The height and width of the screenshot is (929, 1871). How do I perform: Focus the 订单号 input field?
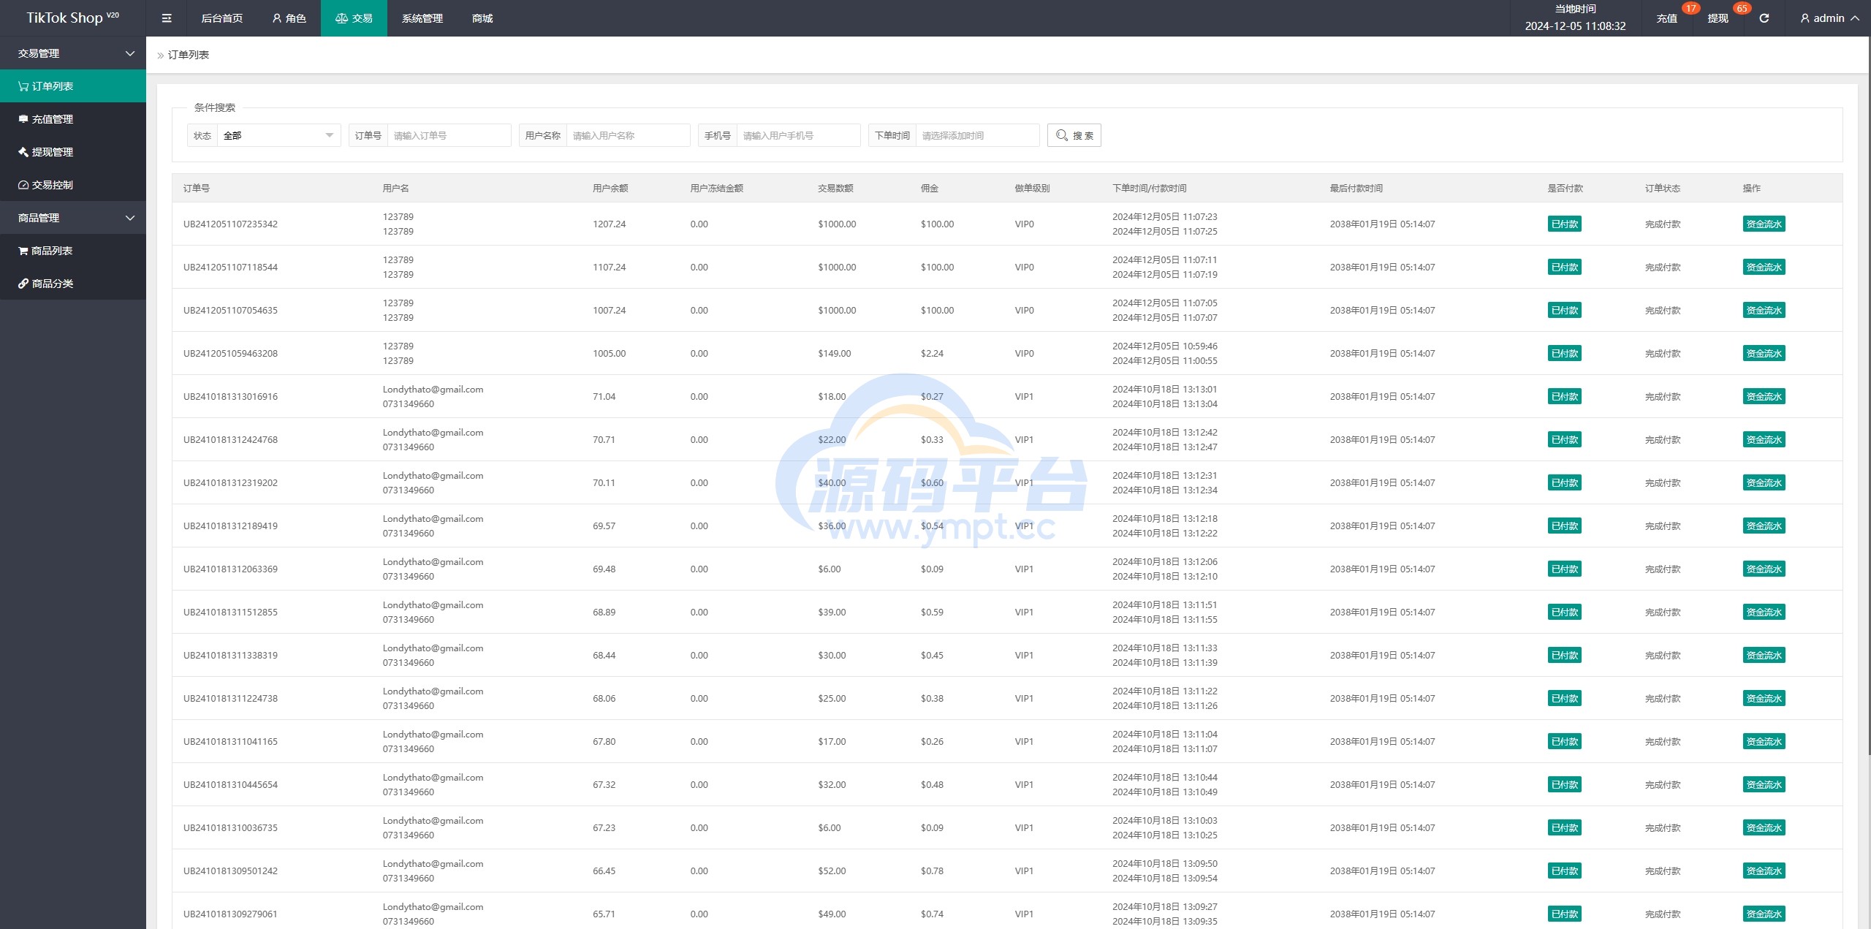[449, 135]
